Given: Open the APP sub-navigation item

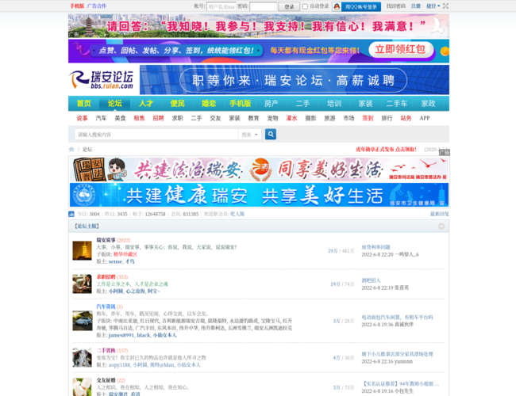Looking at the screenshot, I should tap(425, 118).
